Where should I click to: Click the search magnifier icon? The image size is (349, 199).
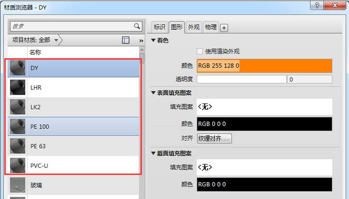[137, 26]
